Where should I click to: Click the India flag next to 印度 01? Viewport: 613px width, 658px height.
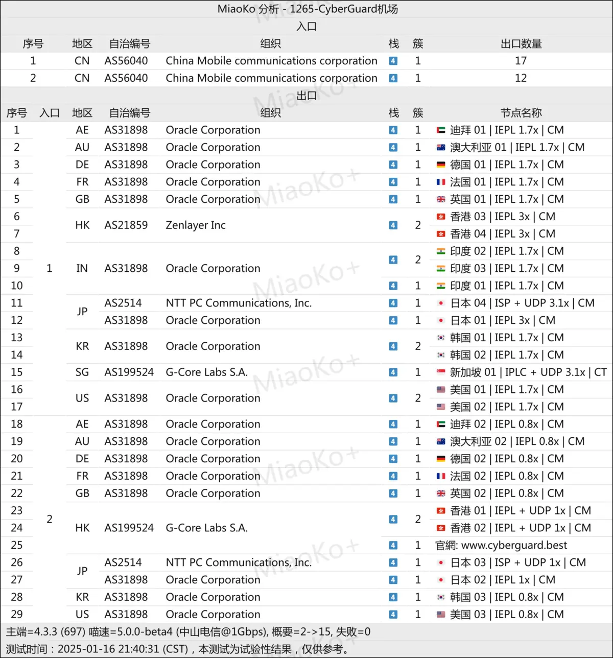(441, 286)
